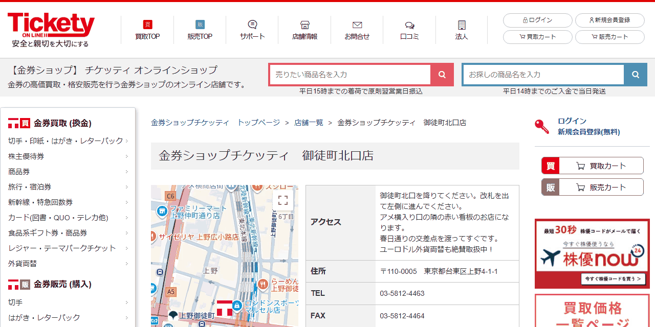Click the 金券買取 (換金) section heading
Screen dimensions: 655x327
[62, 123]
